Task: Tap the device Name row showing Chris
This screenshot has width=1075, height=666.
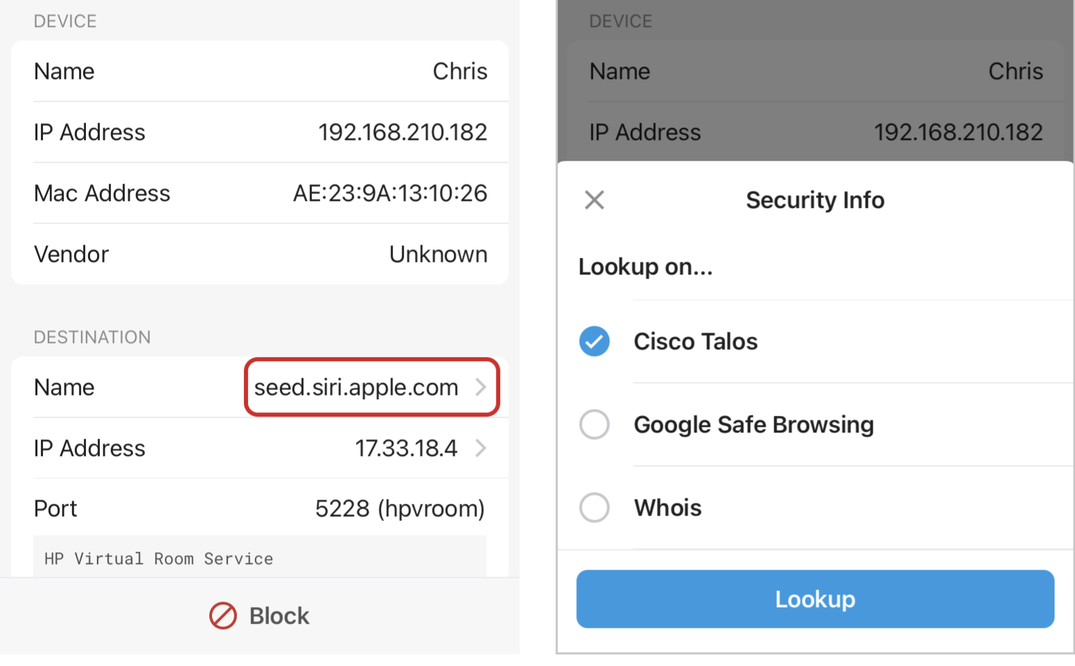Action: 260,71
